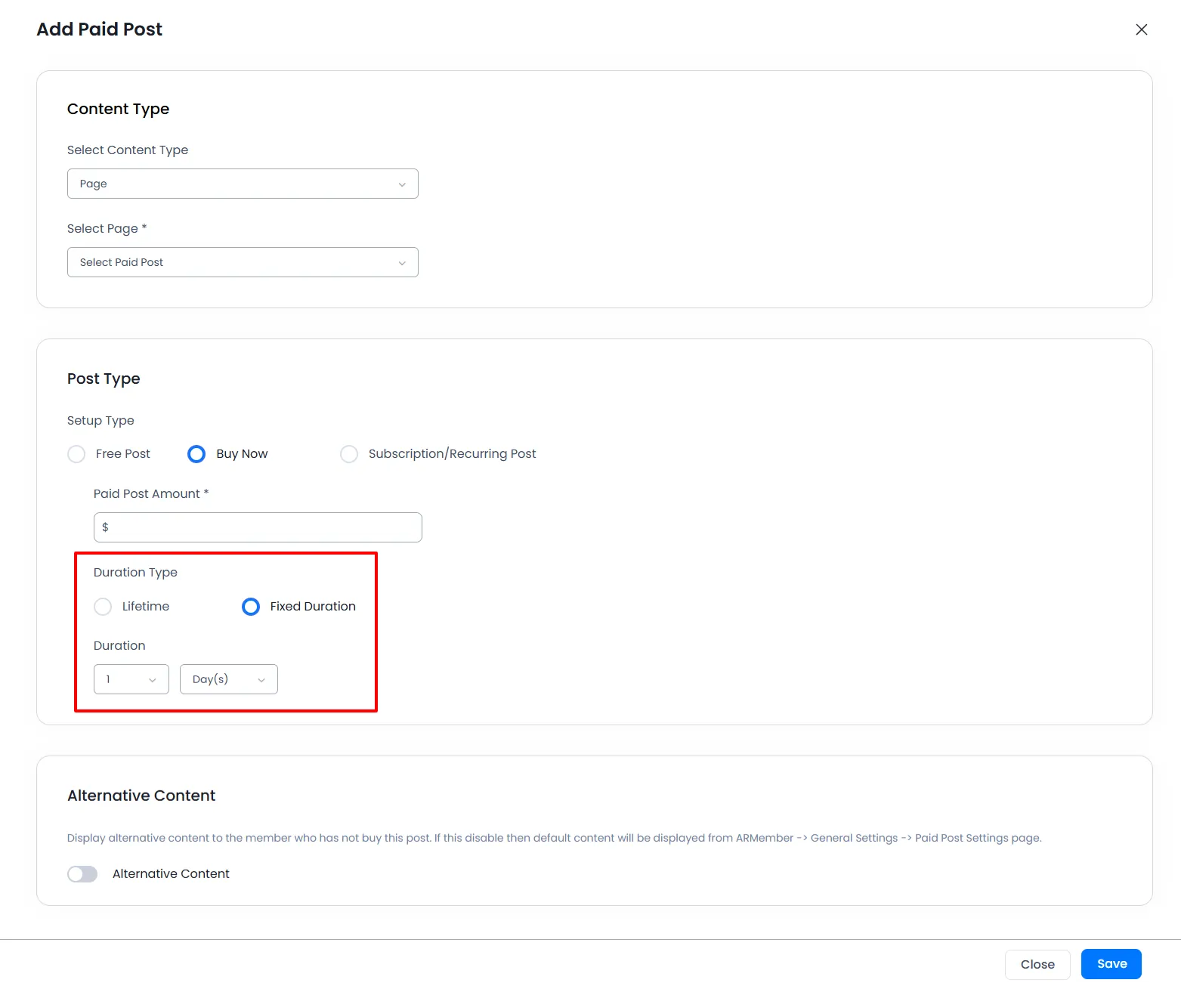Click the Save button
Image resolution: width=1181 pixels, height=989 pixels.
(1111, 964)
